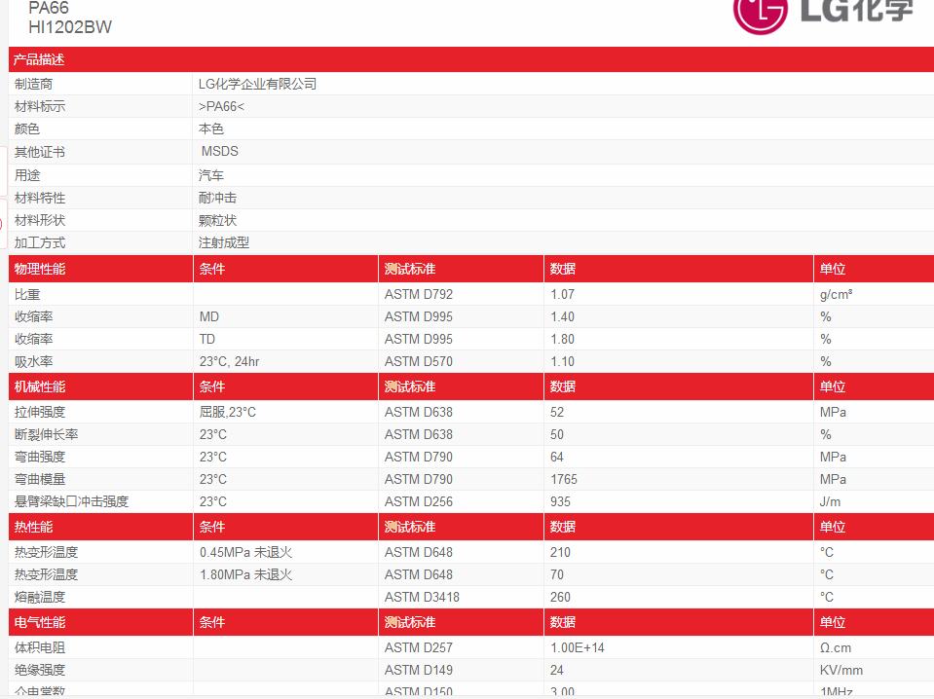
Task: Click the 熔融温度 row label
Action: (40, 597)
